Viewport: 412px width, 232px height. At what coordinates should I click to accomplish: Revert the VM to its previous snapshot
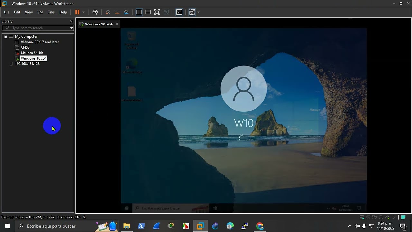pyautogui.click(x=117, y=12)
